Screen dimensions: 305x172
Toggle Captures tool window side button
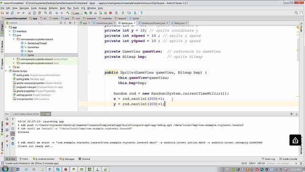click(2, 64)
